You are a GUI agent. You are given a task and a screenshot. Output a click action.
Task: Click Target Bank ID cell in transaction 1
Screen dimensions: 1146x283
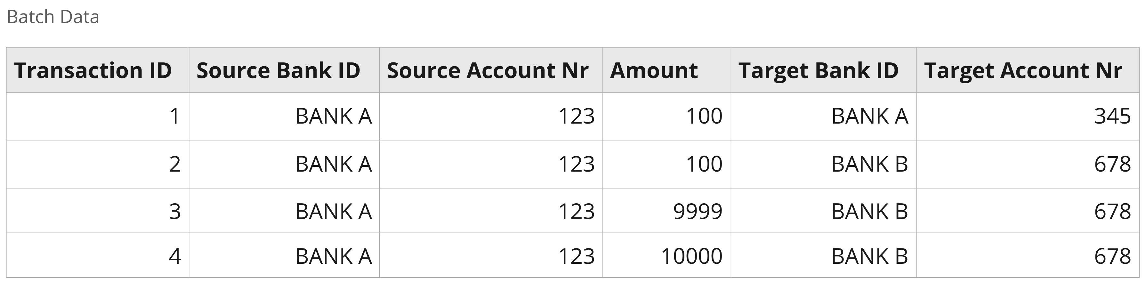click(x=869, y=117)
